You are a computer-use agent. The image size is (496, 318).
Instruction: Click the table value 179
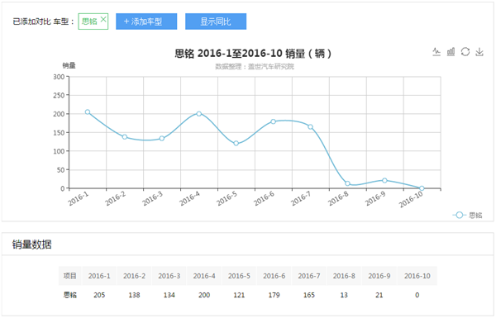point(274,295)
